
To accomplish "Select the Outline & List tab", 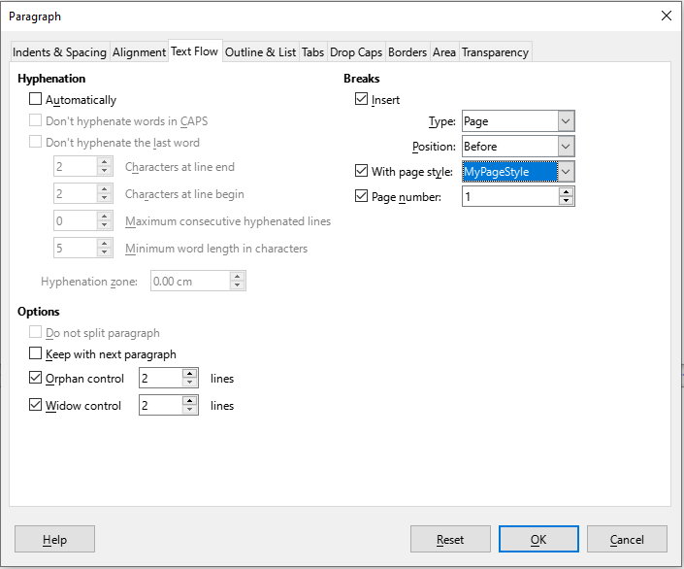I will pyautogui.click(x=260, y=52).
